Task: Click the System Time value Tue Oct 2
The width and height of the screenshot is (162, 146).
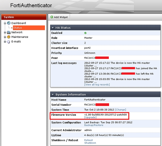Action: (x=99, y=109)
